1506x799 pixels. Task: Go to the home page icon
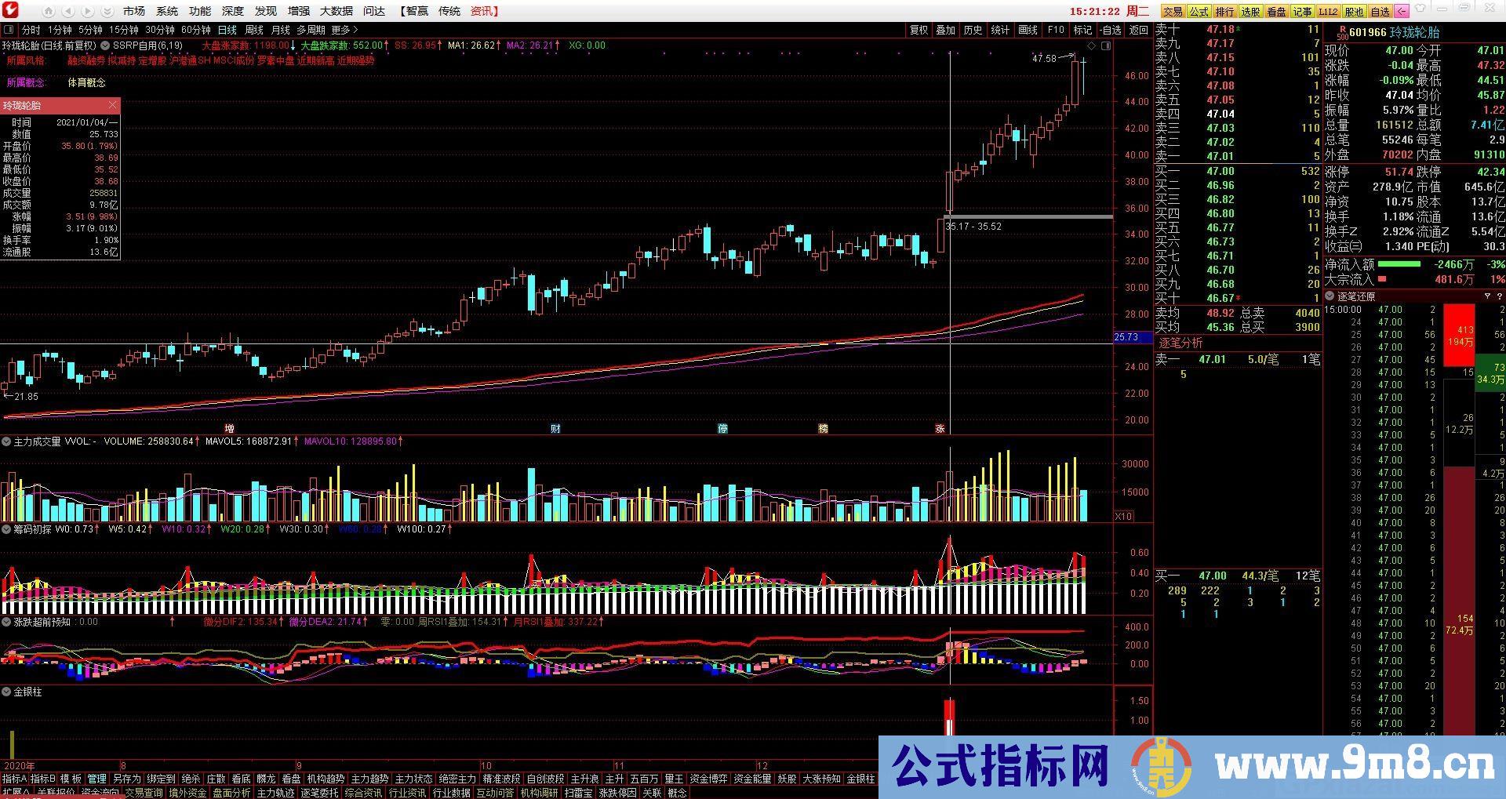point(49,11)
